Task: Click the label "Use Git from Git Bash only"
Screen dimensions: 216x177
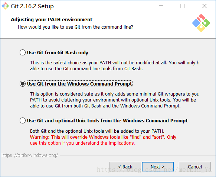Action: (x=58, y=52)
